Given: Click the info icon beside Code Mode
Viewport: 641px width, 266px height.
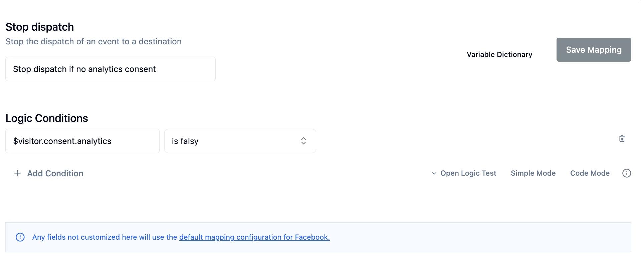Looking at the screenshot, I should point(627,173).
